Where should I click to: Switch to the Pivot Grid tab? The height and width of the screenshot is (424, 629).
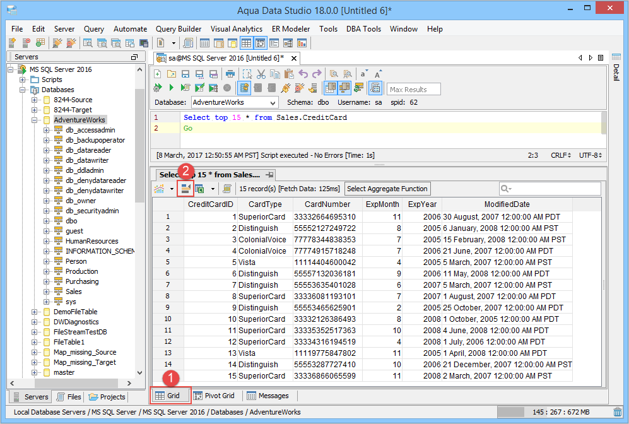pos(214,396)
